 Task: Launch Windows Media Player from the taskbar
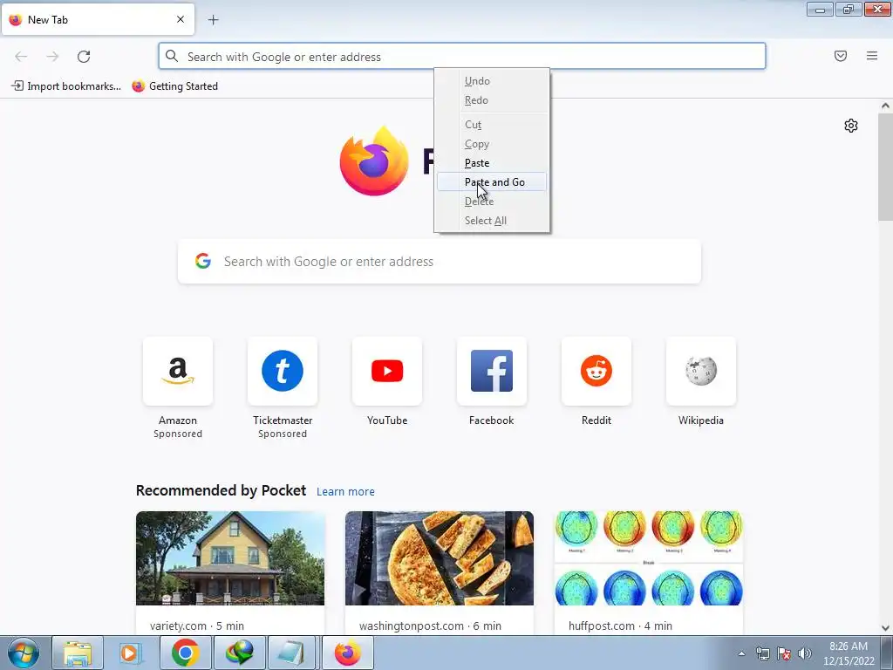131,653
